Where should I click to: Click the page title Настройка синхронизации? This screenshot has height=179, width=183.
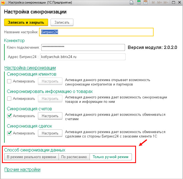pyautogui.click(x=35, y=12)
